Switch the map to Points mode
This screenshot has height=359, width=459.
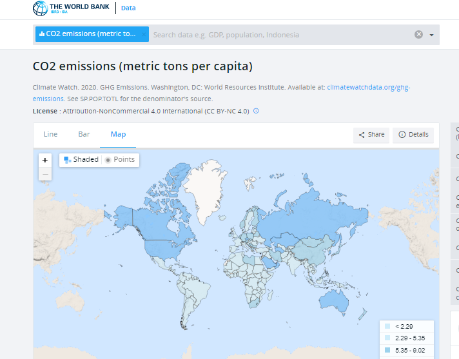(x=120, y=159)
